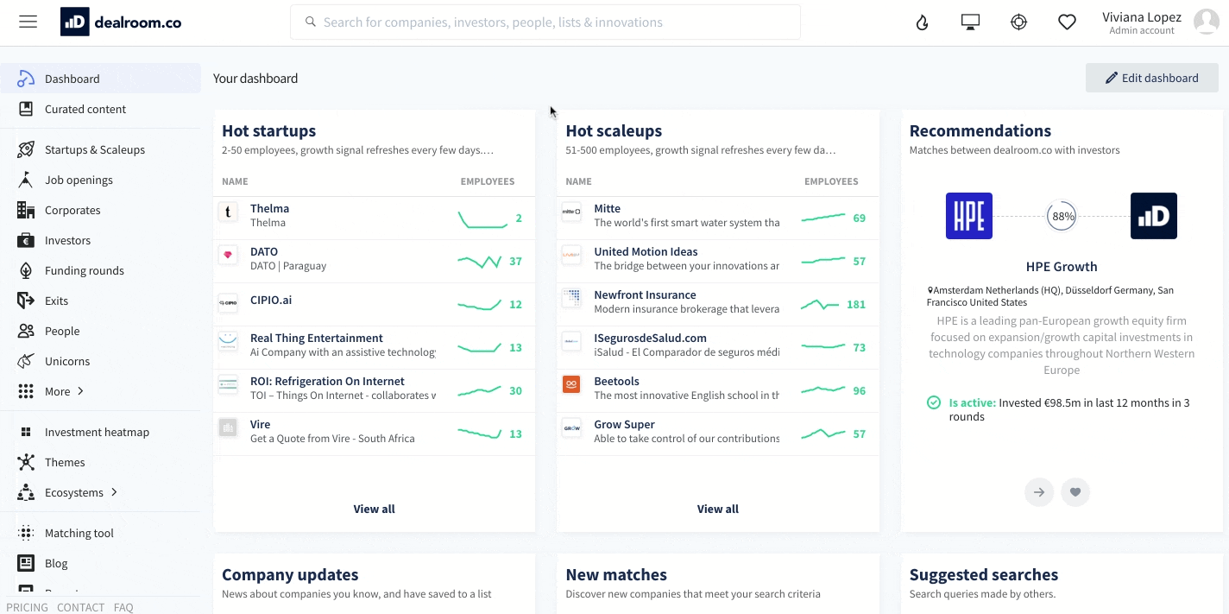
Task: Click the Corporates buildings icon
Action: click(x=26, y=210)
